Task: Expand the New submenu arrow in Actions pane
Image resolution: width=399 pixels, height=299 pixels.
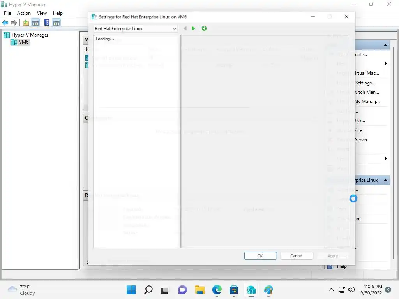Action: [386, 63]
